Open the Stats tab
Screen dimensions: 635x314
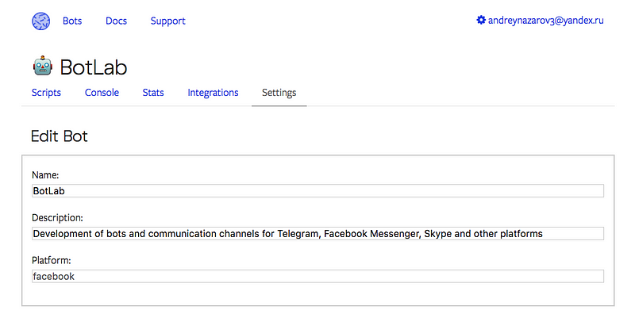tap(153, 93)
